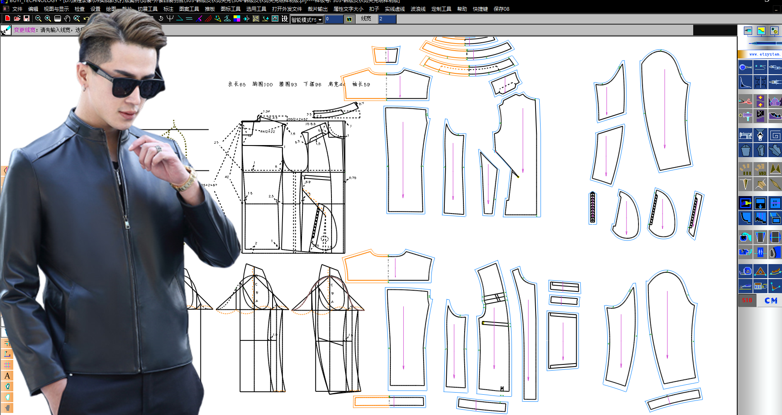Toggle the CM unit button
The width and height of the screenshot is (782, 415).
[x=771, y=300]
